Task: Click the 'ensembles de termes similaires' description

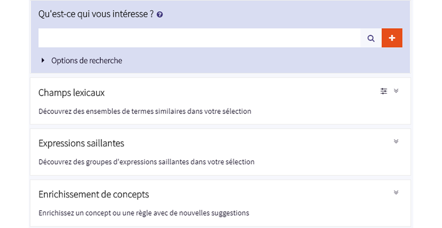Action: pos(145,111)
